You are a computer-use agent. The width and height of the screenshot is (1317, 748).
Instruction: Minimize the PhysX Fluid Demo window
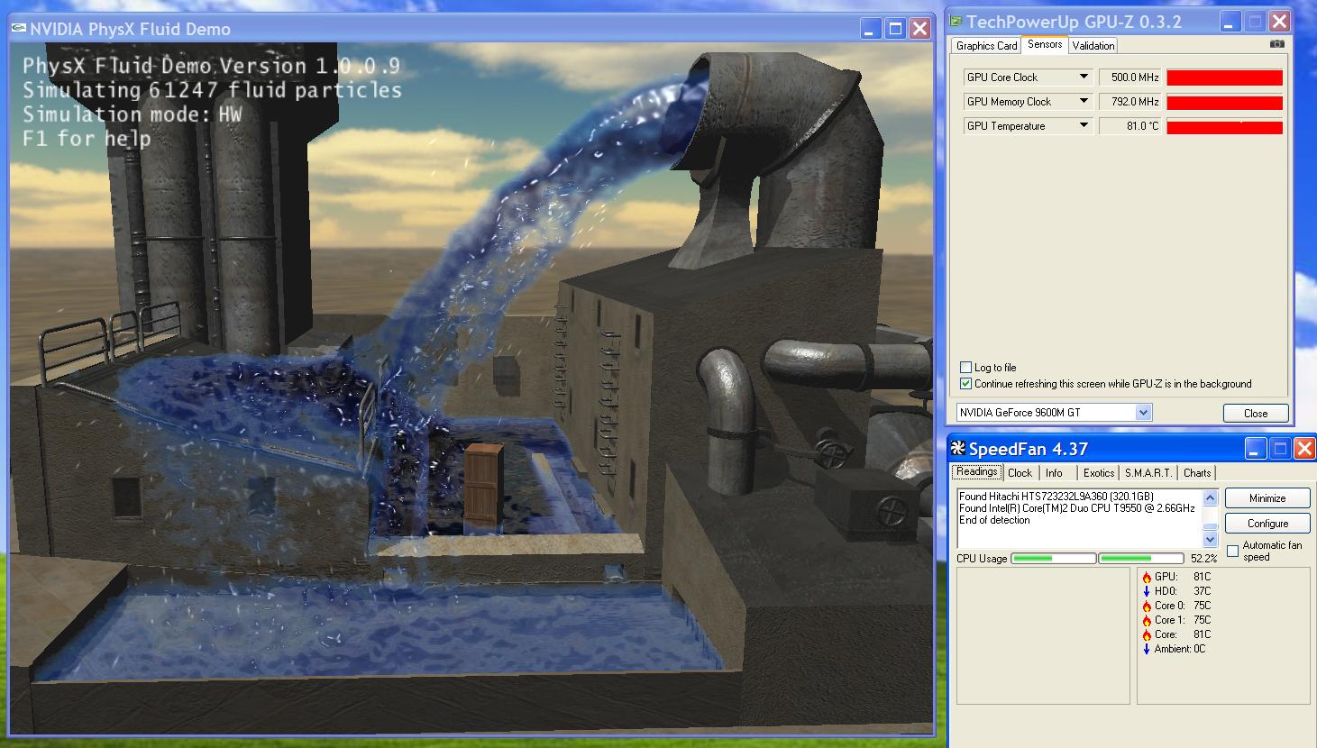click(x=870, y=29)
